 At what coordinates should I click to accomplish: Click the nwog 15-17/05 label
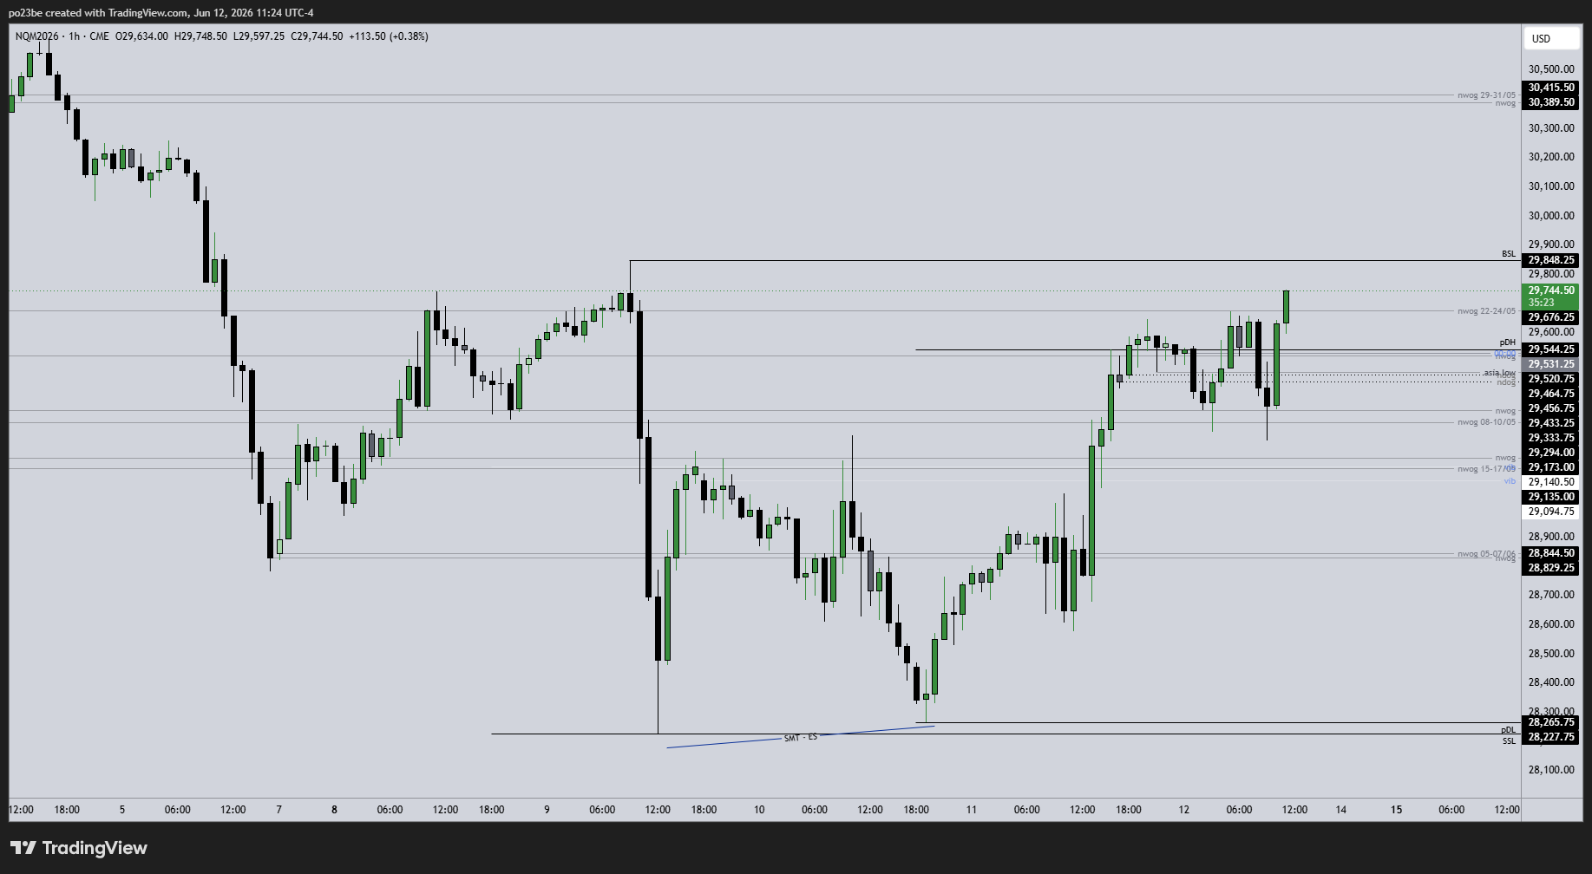pyautogui.click(x=1486, y=469)
